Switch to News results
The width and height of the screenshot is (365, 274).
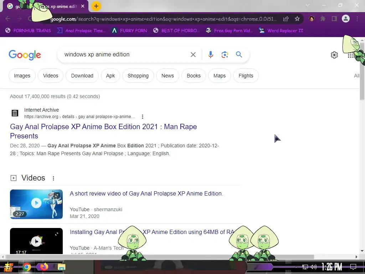[168, 76]
